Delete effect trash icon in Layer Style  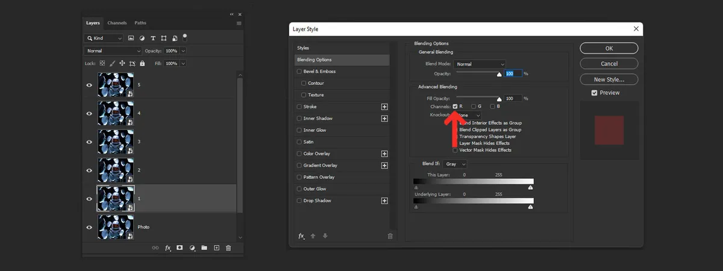pyautogui.click(x=390, y=236)
